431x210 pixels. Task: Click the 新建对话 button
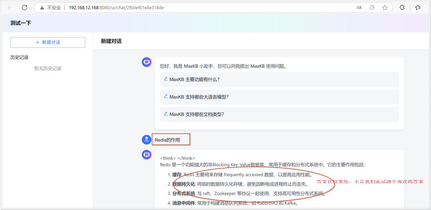48,43
